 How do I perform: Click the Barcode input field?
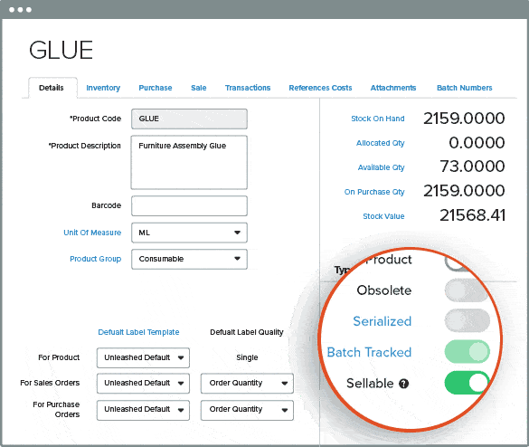pos(189,205)
